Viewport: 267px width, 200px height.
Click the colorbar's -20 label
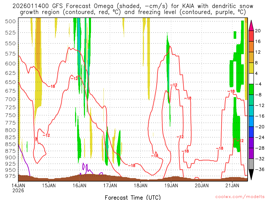click(260, 127)
